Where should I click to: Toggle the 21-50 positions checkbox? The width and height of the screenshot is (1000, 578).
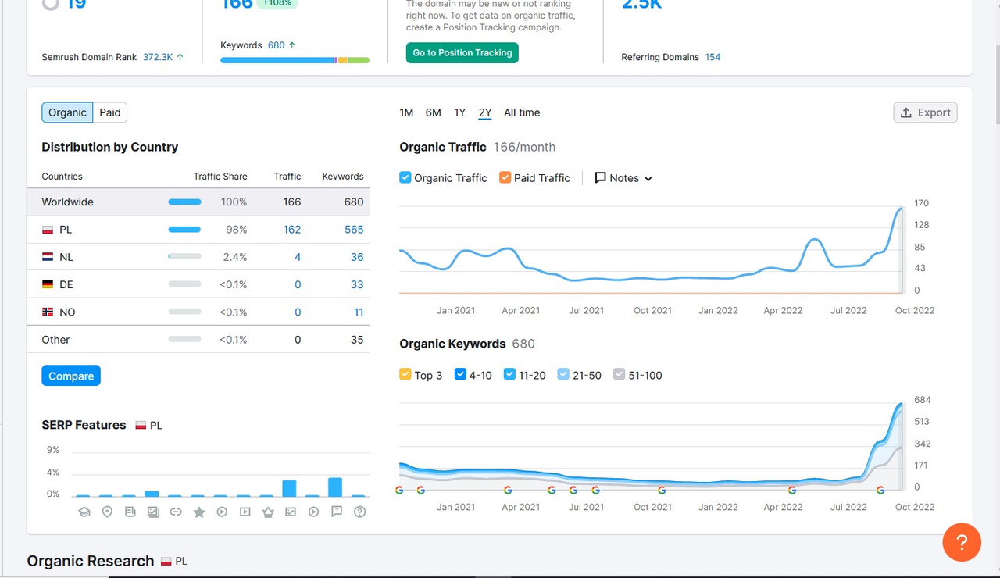(563, 374)
